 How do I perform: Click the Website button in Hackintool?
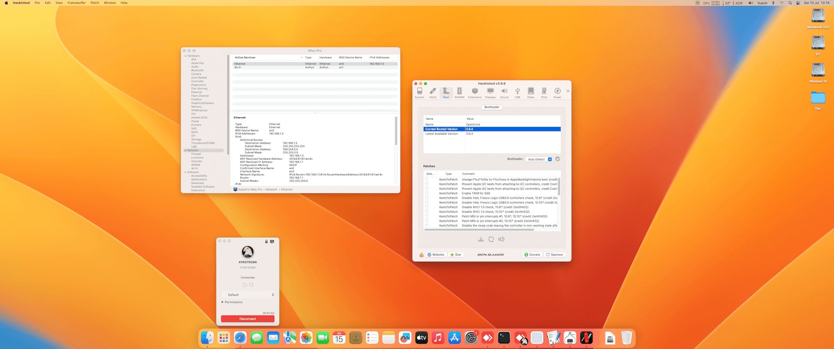click(x=436, y=255)
